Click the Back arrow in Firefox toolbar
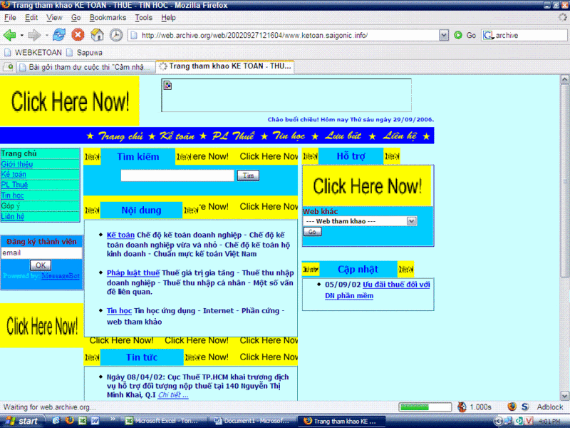Screen dimensions: 570x428 pyautogui.click(x=9, y=35)
